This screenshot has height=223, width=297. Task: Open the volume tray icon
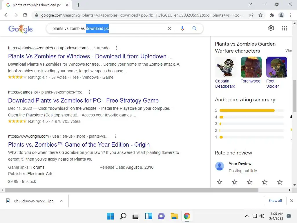pos(262,216)
